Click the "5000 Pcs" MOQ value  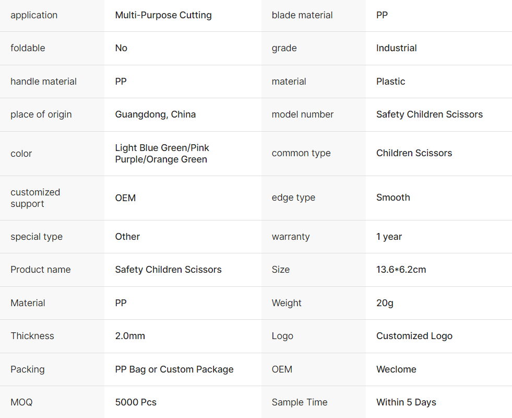(x=136, y=402)
